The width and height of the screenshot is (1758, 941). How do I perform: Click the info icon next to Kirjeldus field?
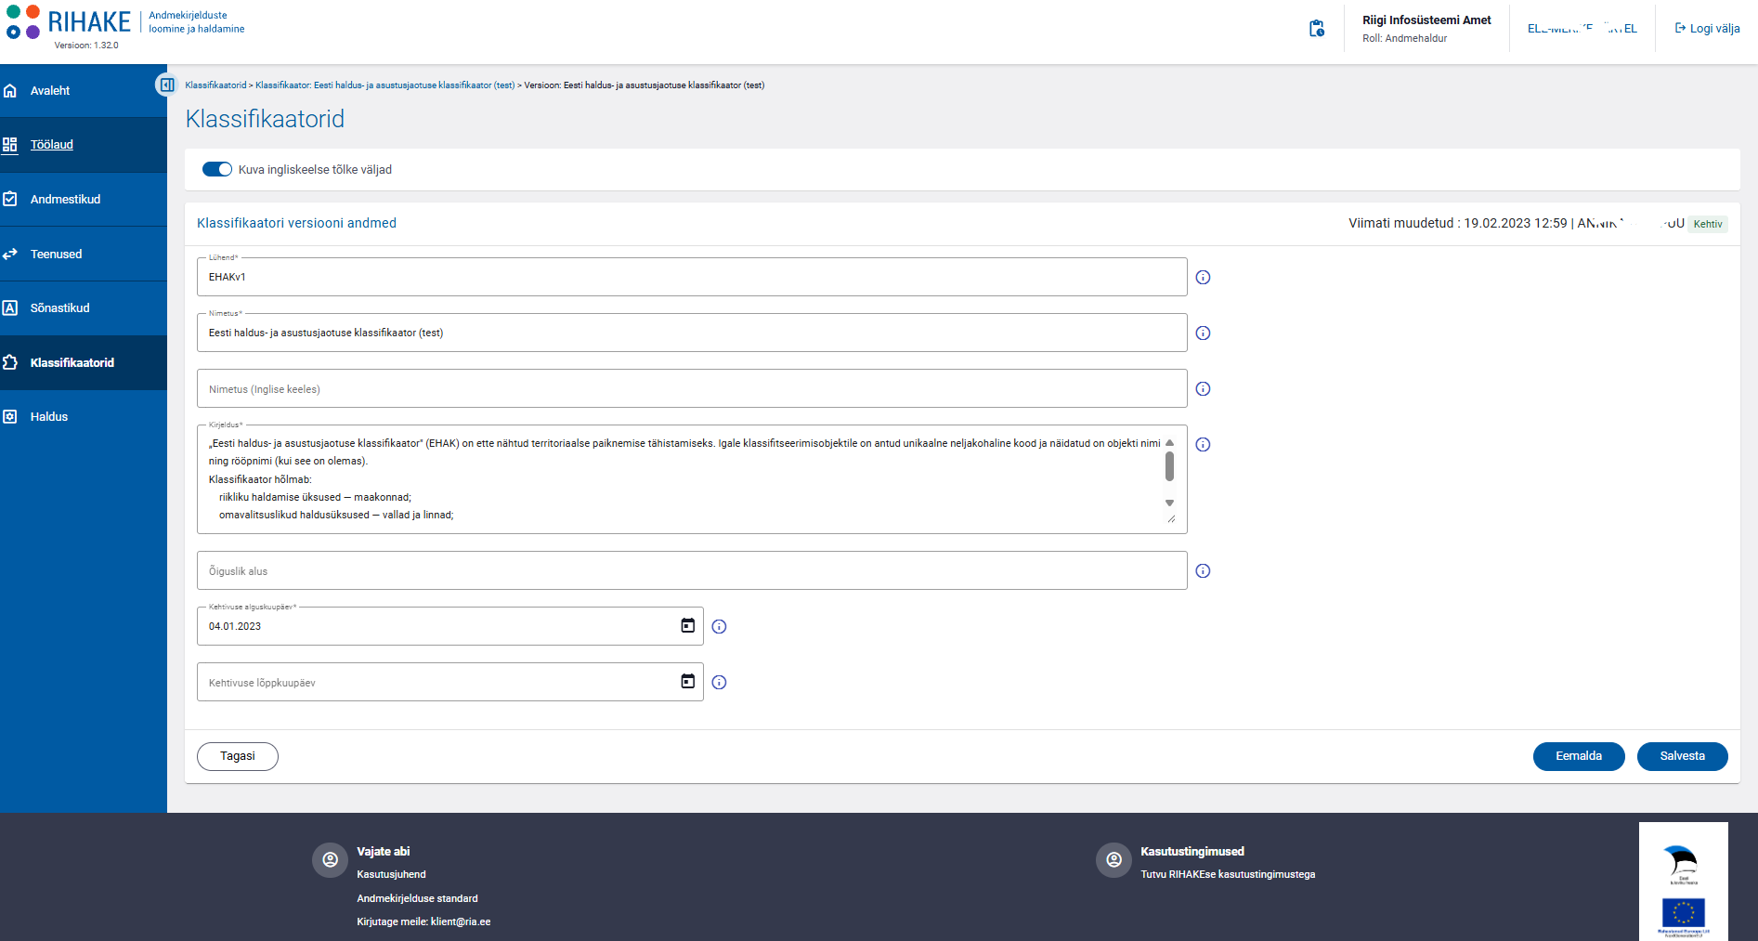click(x=1203, y=445)
